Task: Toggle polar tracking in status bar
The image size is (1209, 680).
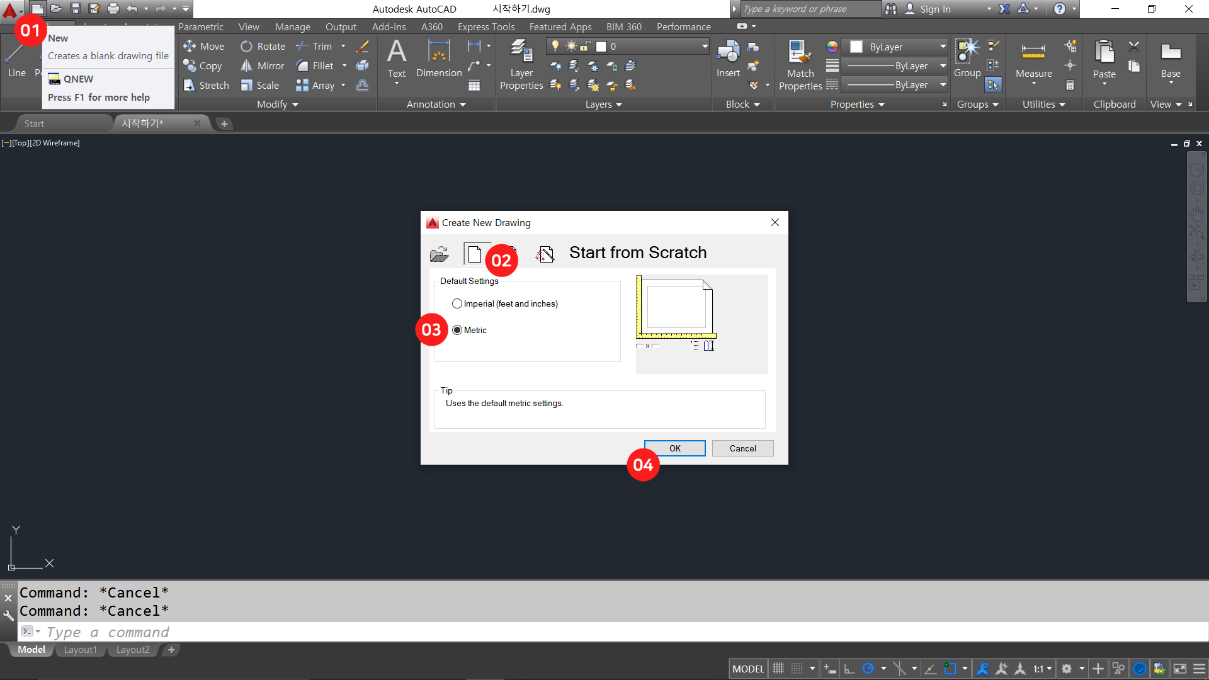Action: 868,669
